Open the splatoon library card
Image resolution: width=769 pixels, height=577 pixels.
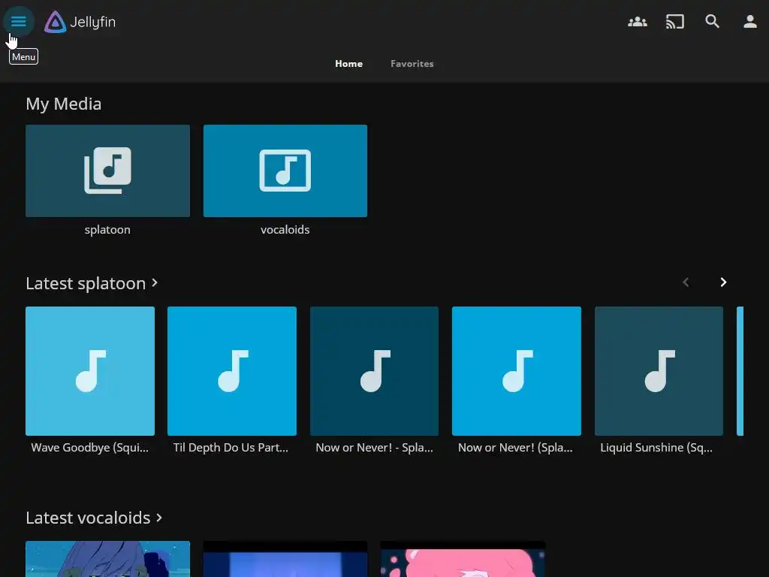[x=107, y=171]
